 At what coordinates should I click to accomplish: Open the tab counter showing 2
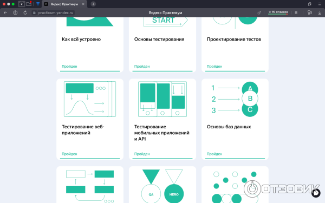(21, 4)
